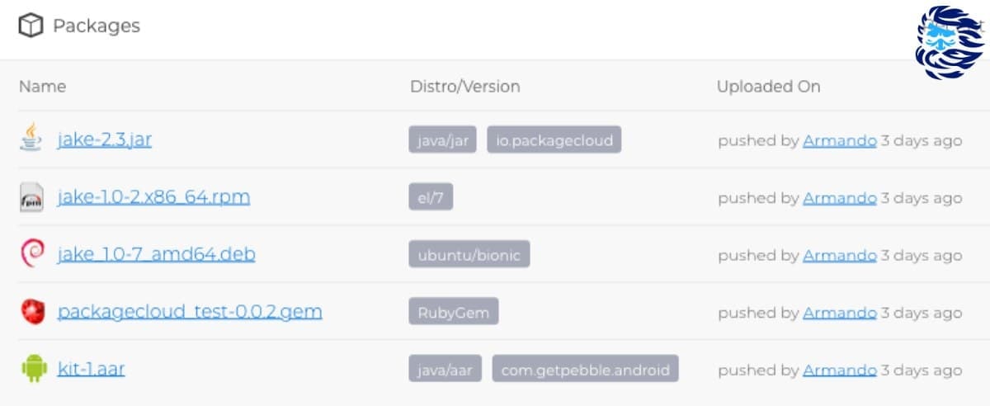This screenshot has width=990, height=406.
Task: Open the kit-1.aar package link
Action: pyautogui.click(x=92, y=369)
